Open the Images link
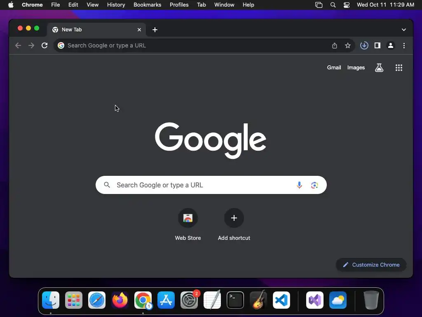The height and width of the screenshot is (317, 422). tap(356, 68)
